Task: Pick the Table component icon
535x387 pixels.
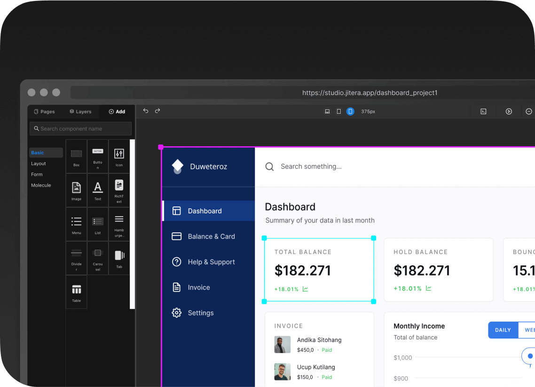Action: [x=76, y=292]
